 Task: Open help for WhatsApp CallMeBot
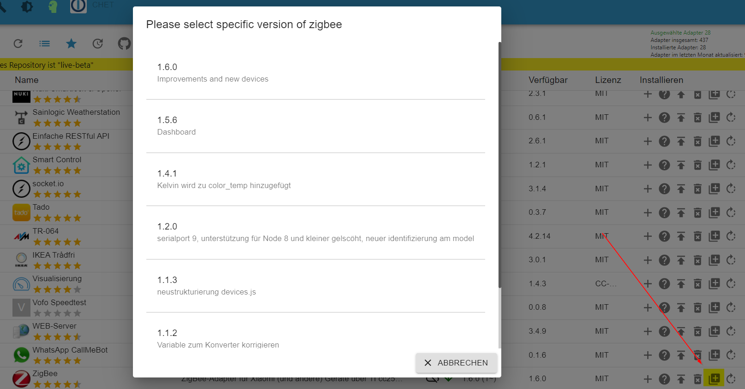[664, 355]
